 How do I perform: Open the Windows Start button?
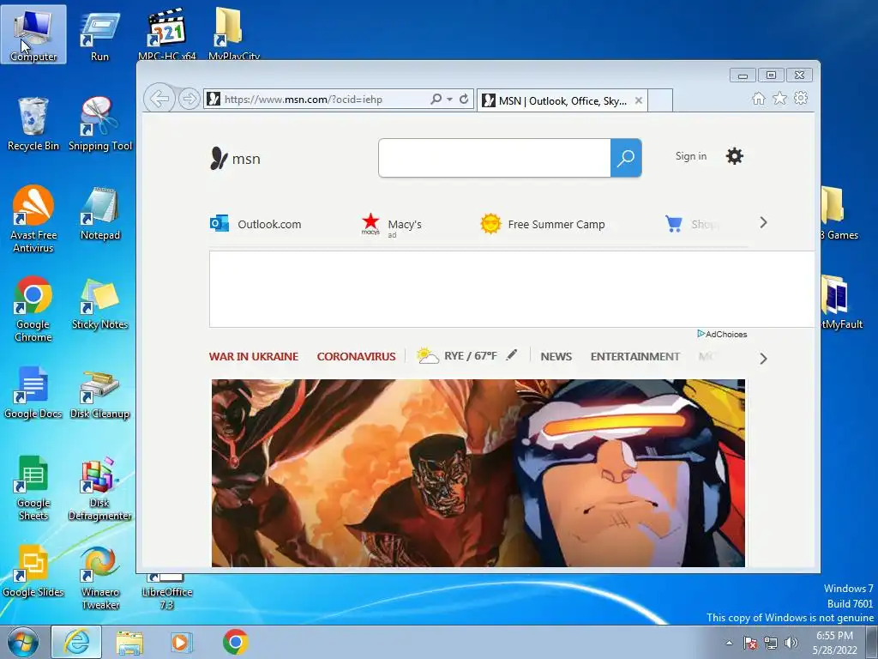23,642
